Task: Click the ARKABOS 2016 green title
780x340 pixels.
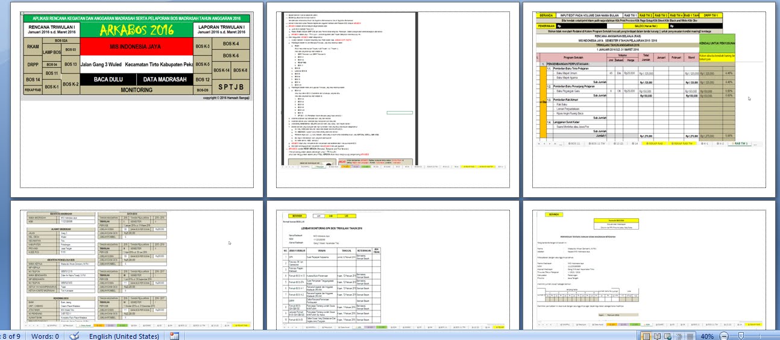Action: (137, 30)
